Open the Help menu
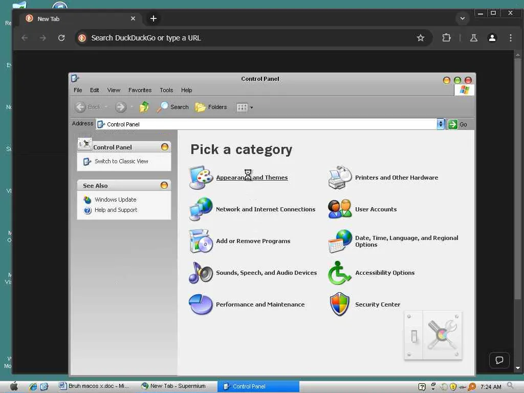This screenshot has width=524, height=393. click(187, 90)
